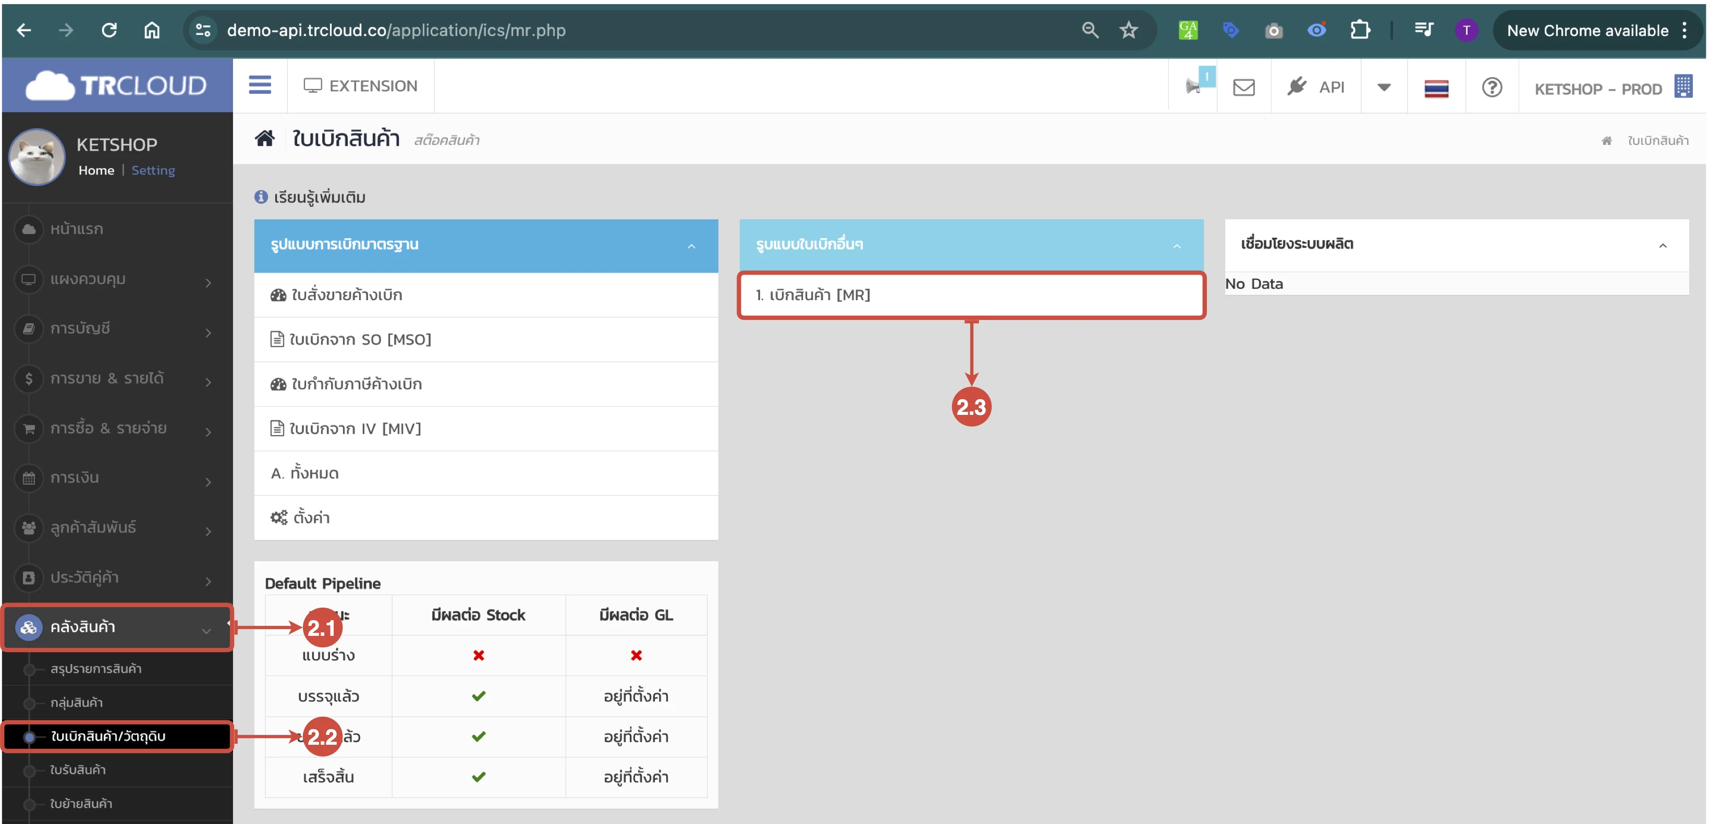Bookmark page with the star icon
The image size is (1710, 824).
(1129, 30)
